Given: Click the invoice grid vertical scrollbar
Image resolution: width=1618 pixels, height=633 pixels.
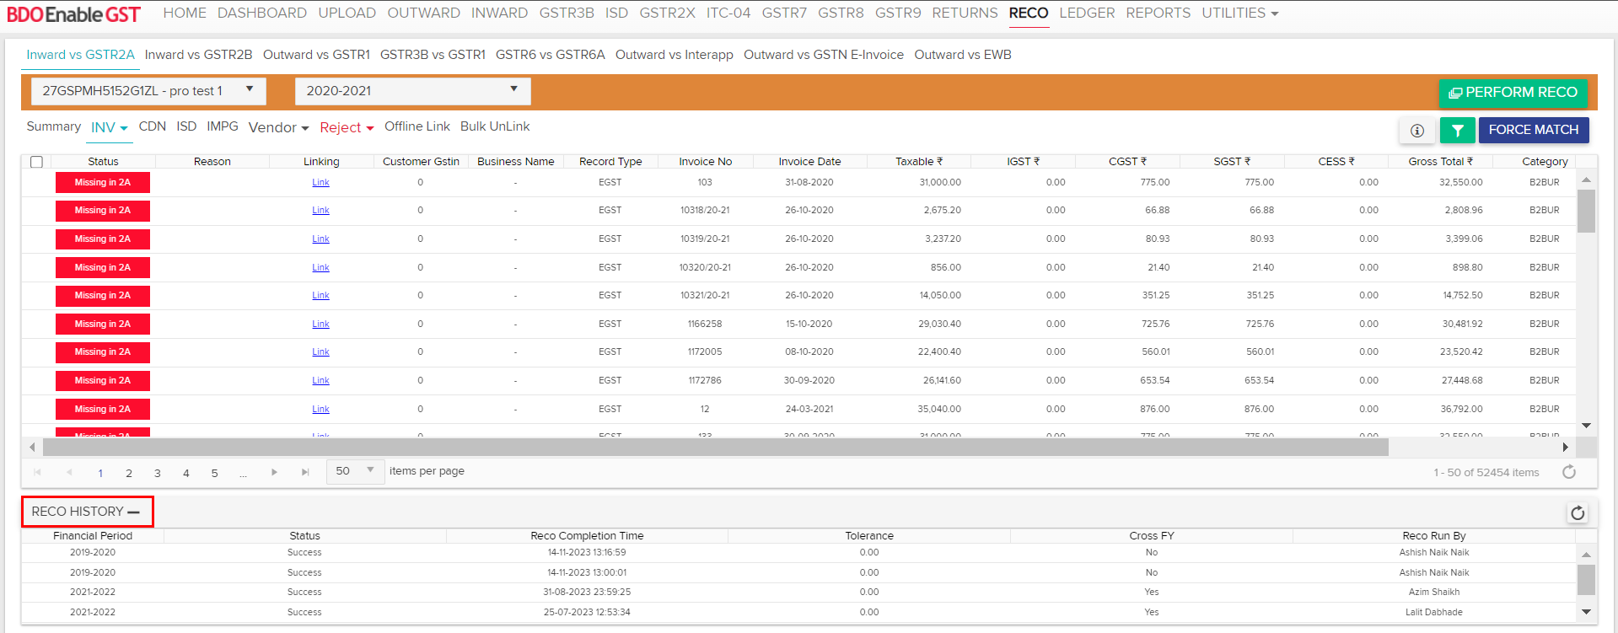Looking at the screenshot, I should point(1586,211).
